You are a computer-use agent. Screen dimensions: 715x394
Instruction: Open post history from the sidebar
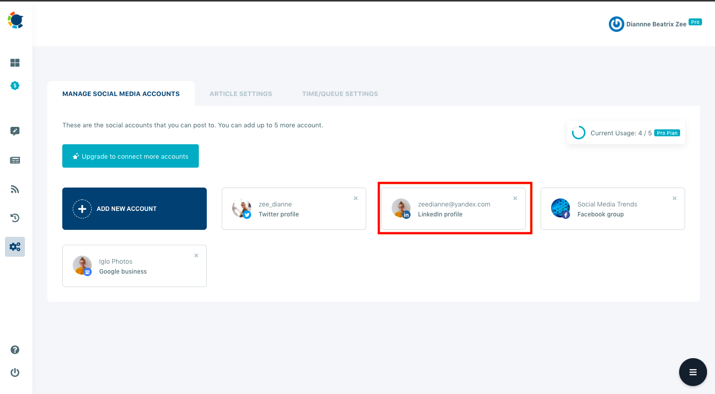coord(15,217)
